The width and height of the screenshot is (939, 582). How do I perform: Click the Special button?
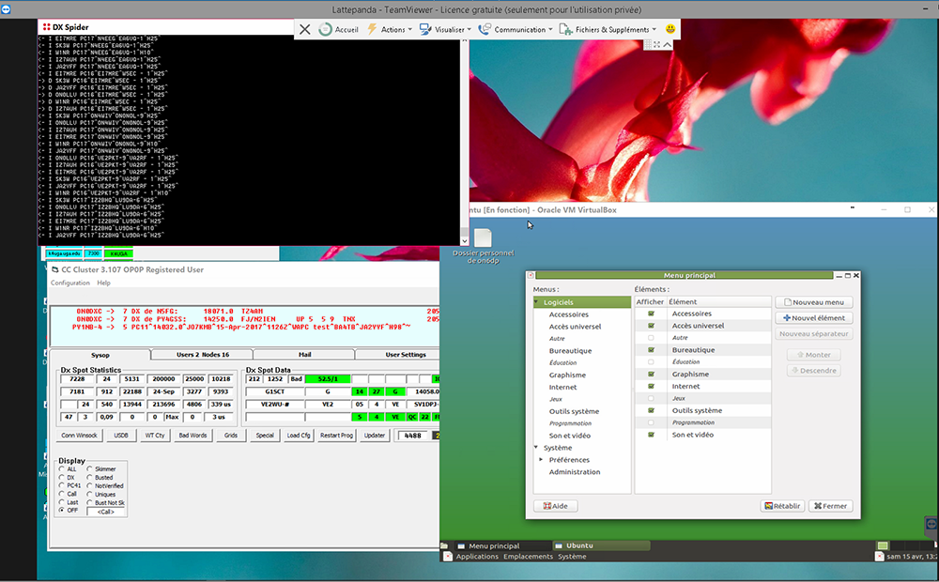pyautogui.click(x=265, y=436)
